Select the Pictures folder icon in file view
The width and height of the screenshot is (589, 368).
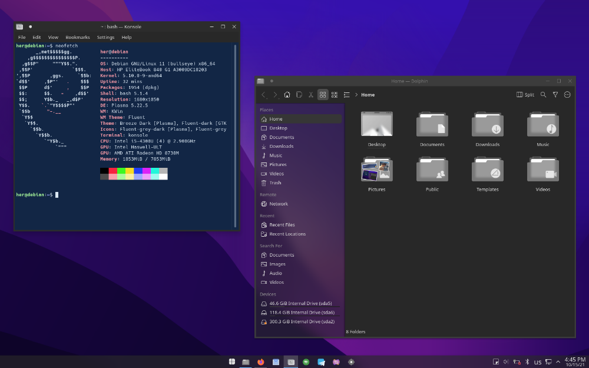click(377, 169)
